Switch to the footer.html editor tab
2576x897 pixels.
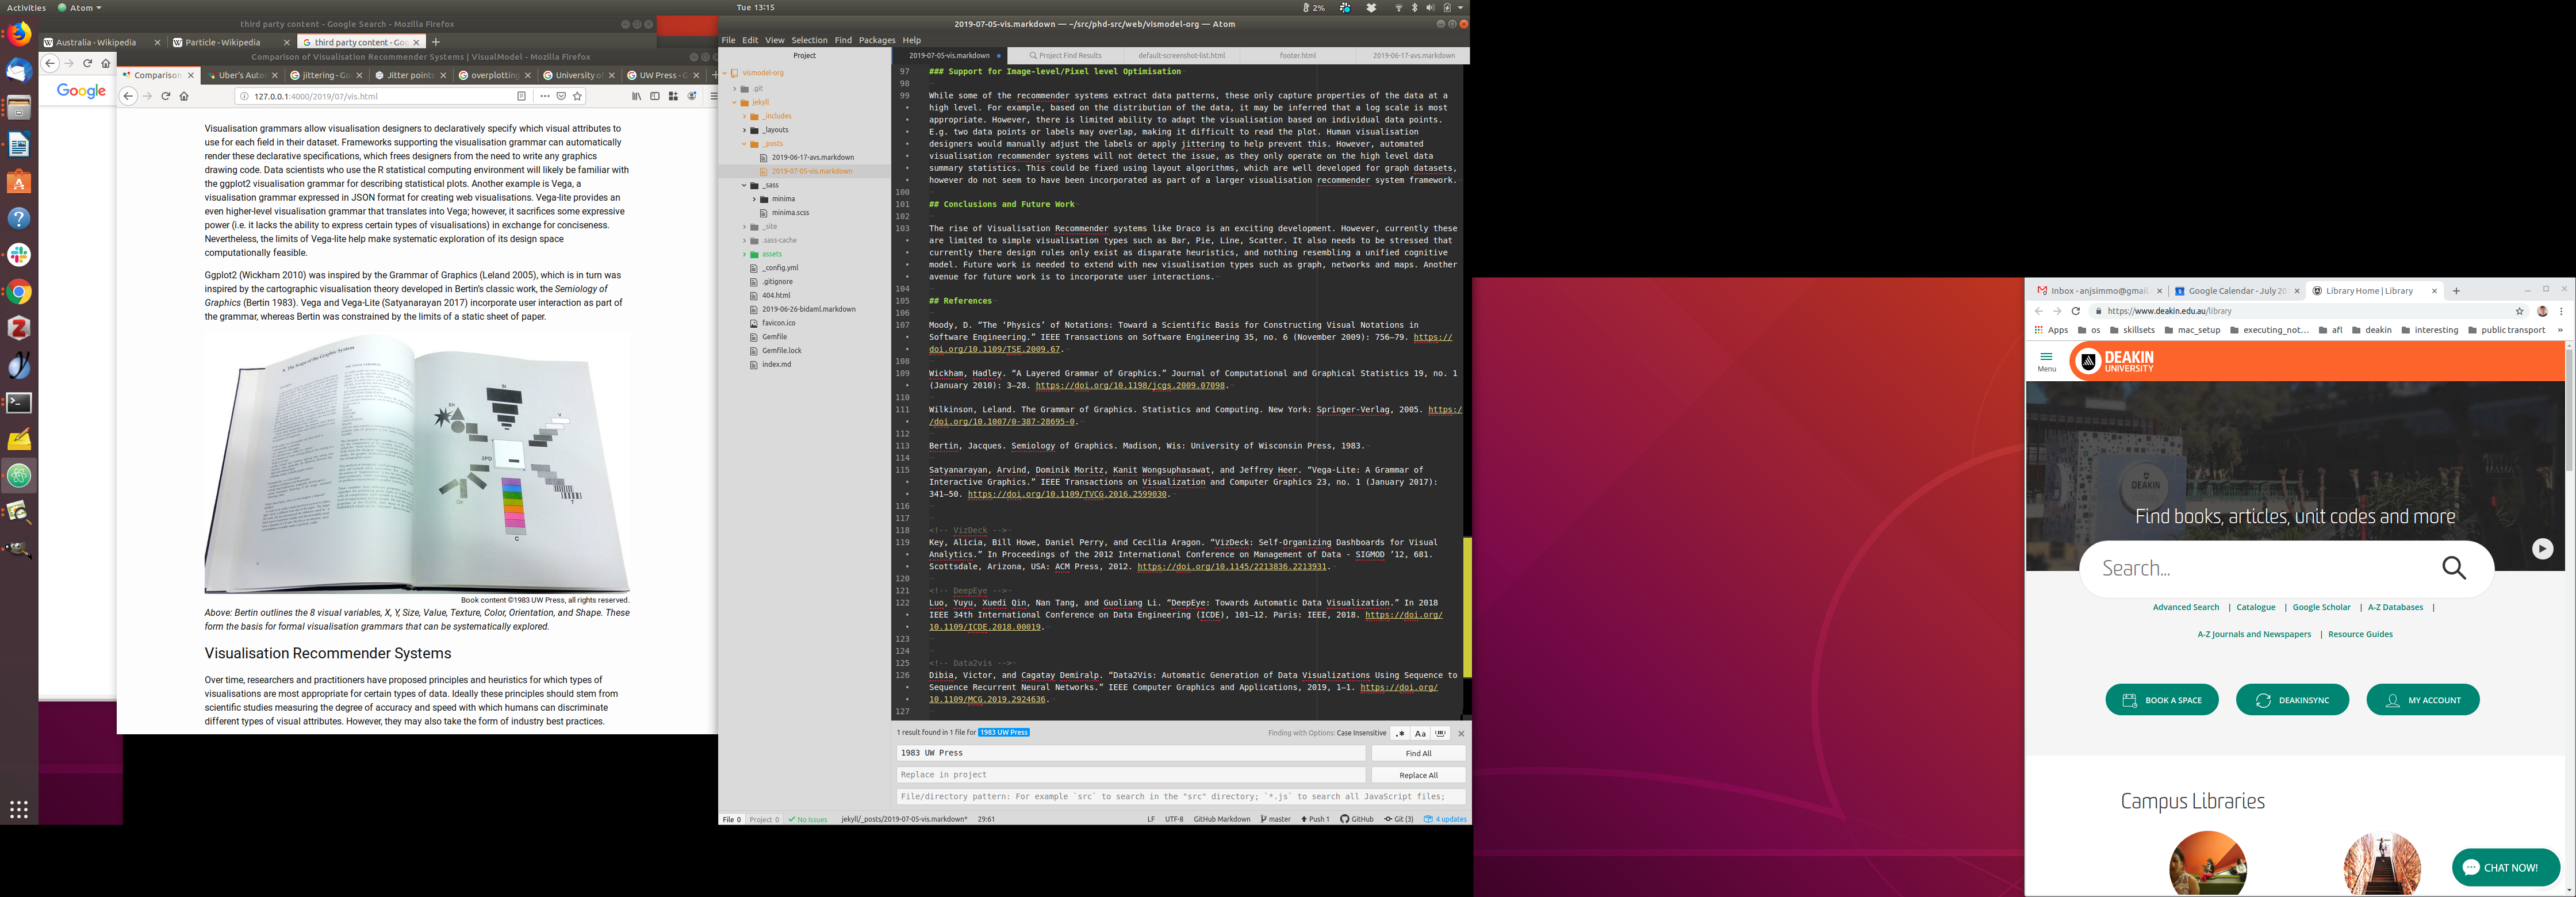point(1297,55)
